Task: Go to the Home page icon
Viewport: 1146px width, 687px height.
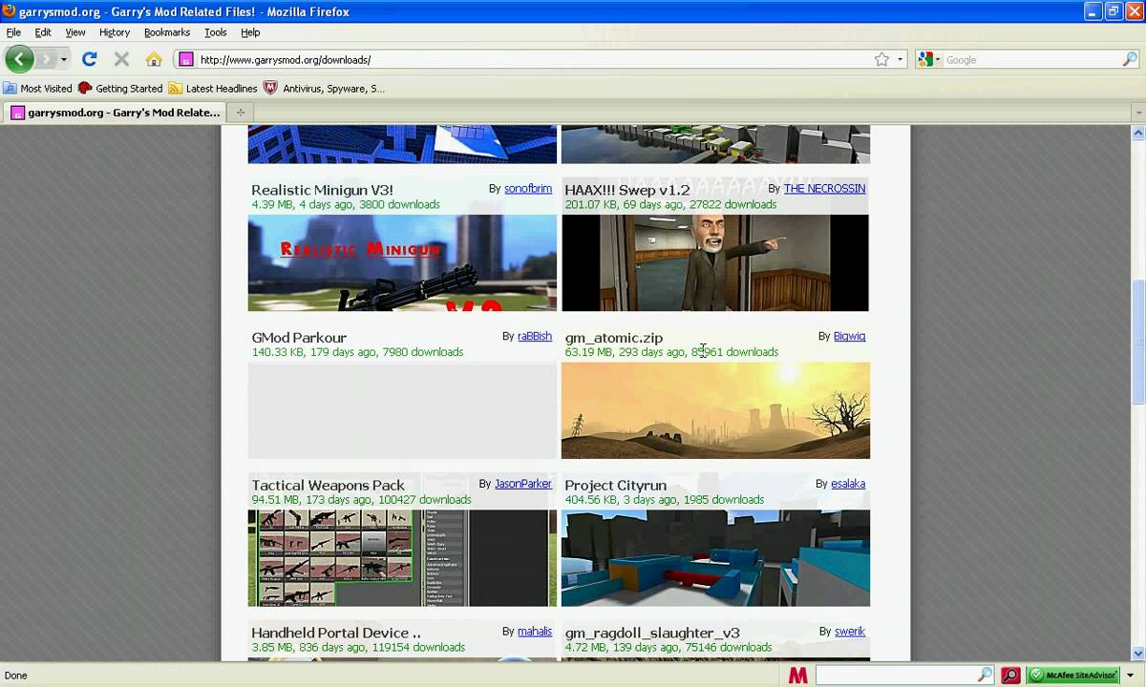Action: click(154, 59)
